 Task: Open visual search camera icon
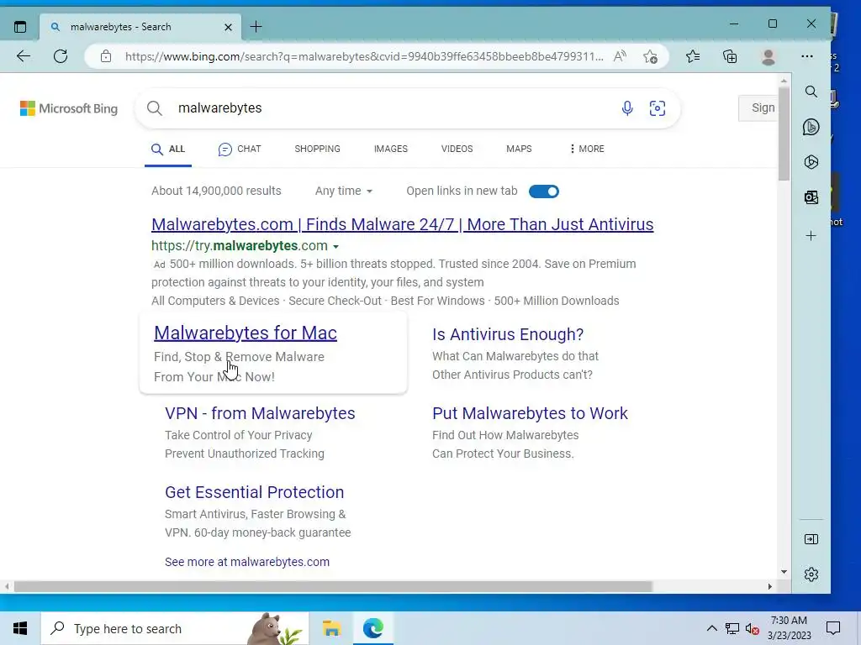[658, 108]
